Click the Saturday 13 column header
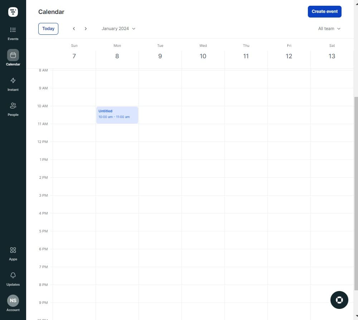This screenshot has height=320, width=358. coord(332,52)
